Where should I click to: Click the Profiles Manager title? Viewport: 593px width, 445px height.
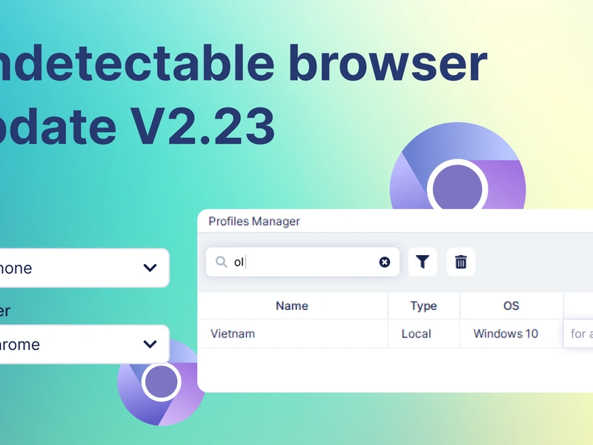pyautogui.click(x=254, y=221)
